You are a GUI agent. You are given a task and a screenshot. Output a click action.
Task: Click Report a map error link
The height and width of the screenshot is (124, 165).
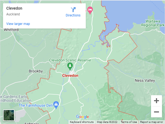152,122
